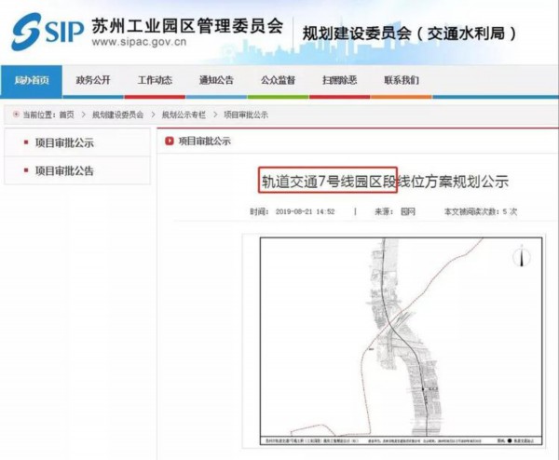Select 项目审批公示 in the left sidebar

64,142
